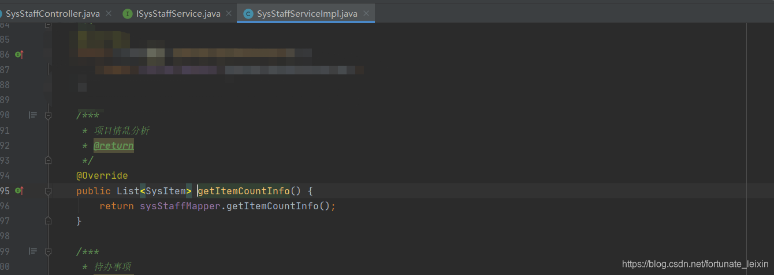Close the SysStaffServiceImpl.java tab
The width and height of the screenshot is (774, 275).
[366, 13]
